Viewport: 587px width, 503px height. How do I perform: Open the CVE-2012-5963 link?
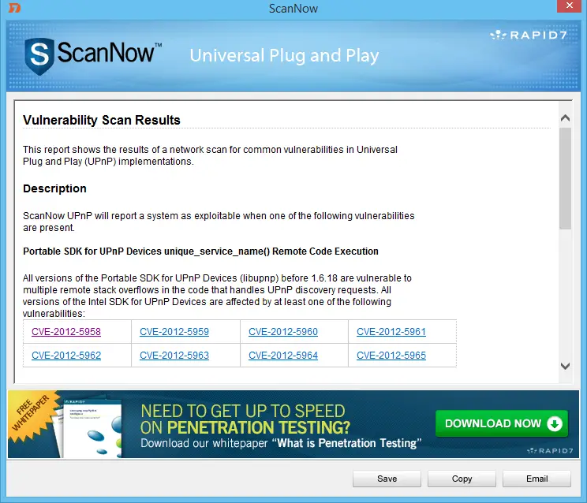pyautogui.click(x=174, y=356)
